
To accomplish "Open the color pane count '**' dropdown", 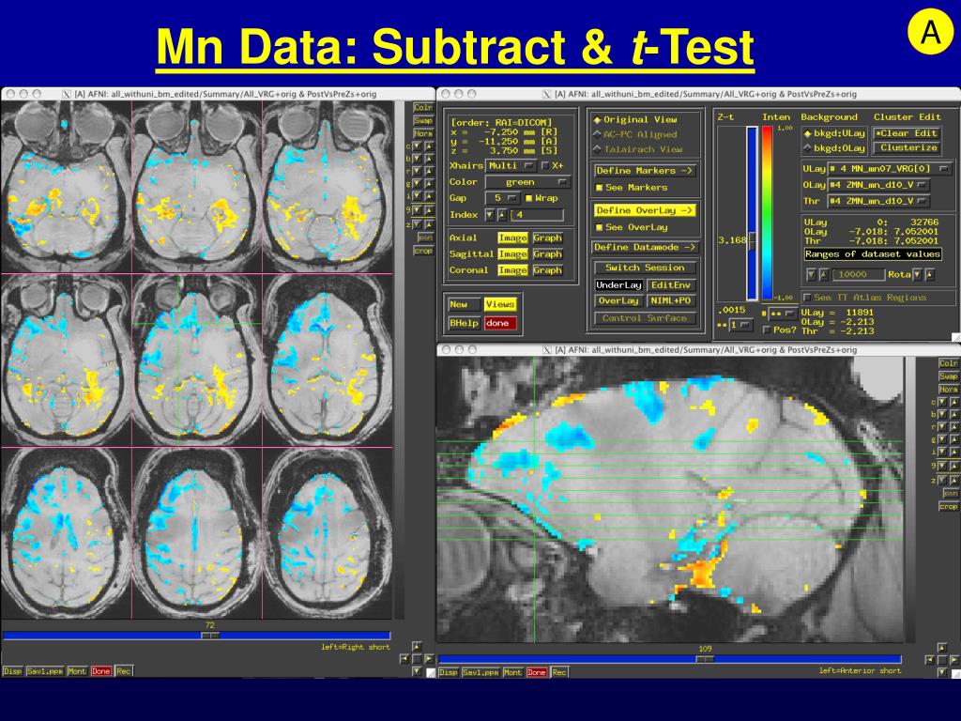I will [783, 314].
